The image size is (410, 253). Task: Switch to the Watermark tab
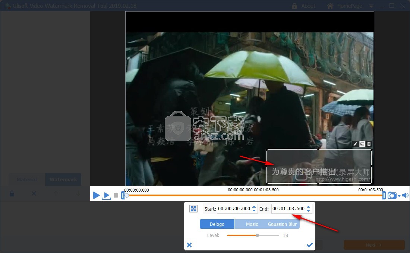coord(63,179)
